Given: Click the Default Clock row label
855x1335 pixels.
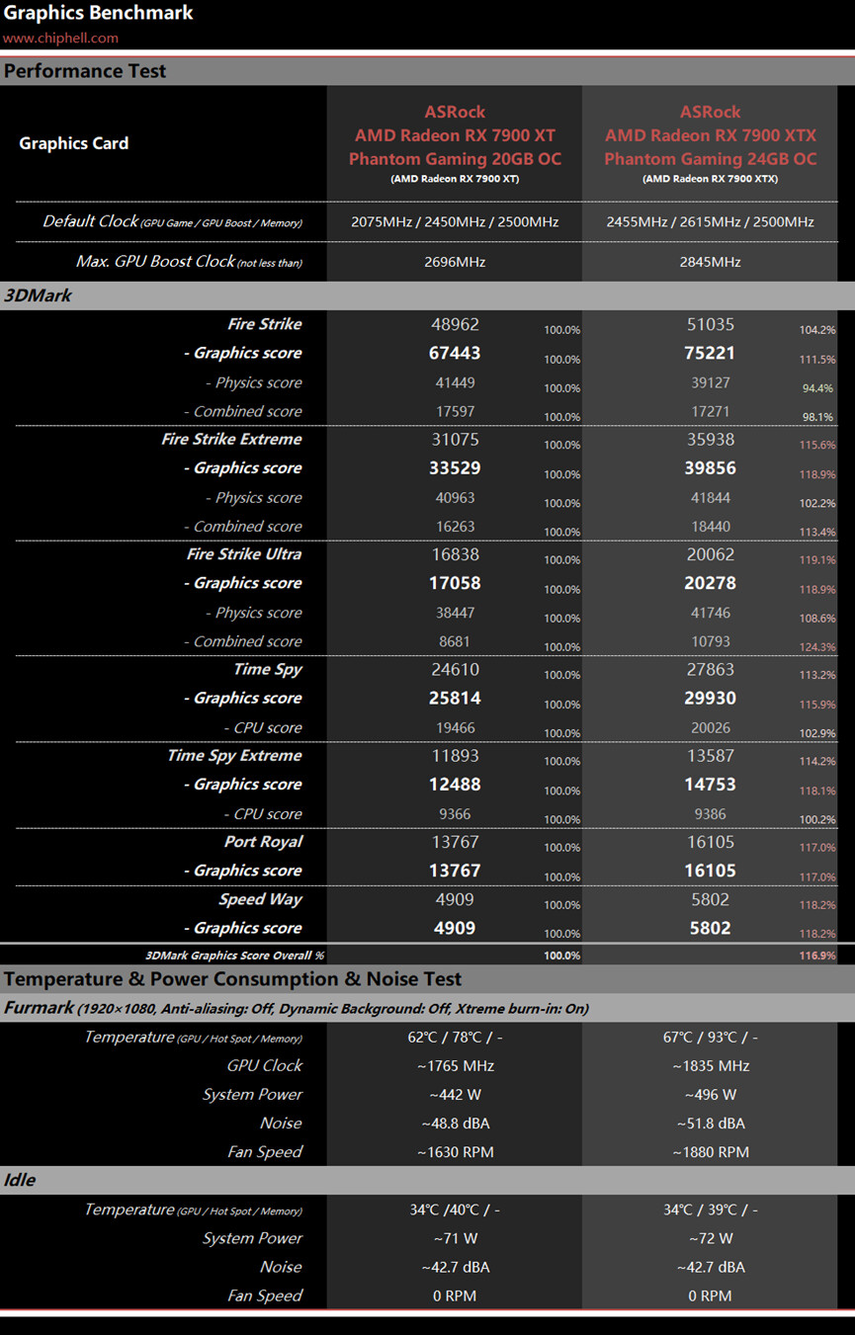Looking at the screenshot, I should [172, 222].
